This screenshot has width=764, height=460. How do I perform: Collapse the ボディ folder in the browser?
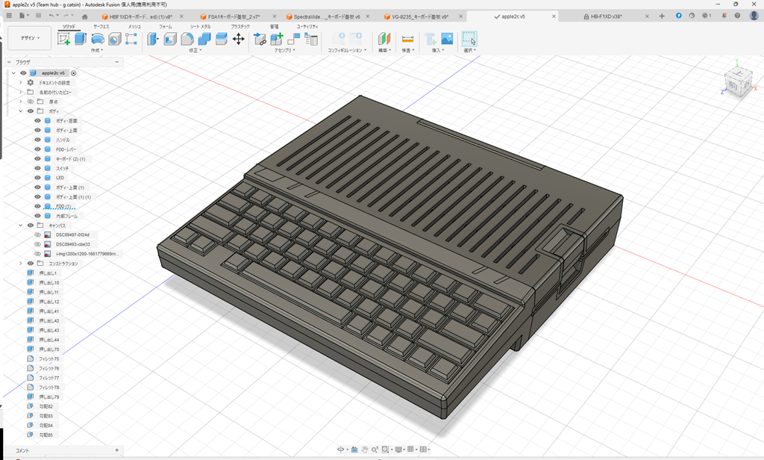[21, 111]
